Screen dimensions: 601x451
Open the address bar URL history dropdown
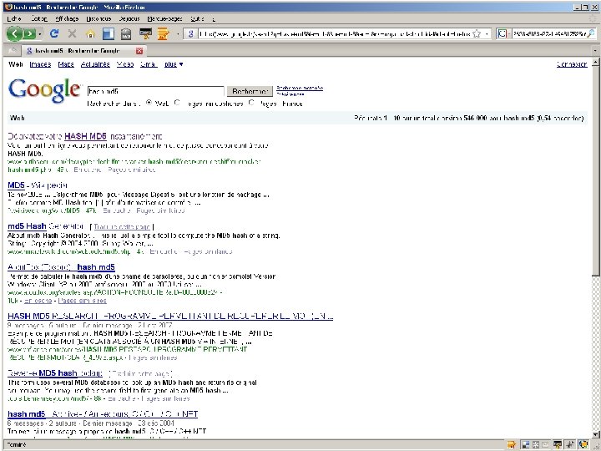coord(487,34)
